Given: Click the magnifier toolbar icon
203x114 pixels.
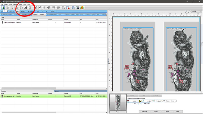Looking at the screenshot, I should click(54, 8).
